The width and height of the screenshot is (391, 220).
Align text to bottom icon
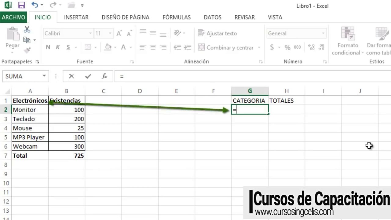point(163,35)
